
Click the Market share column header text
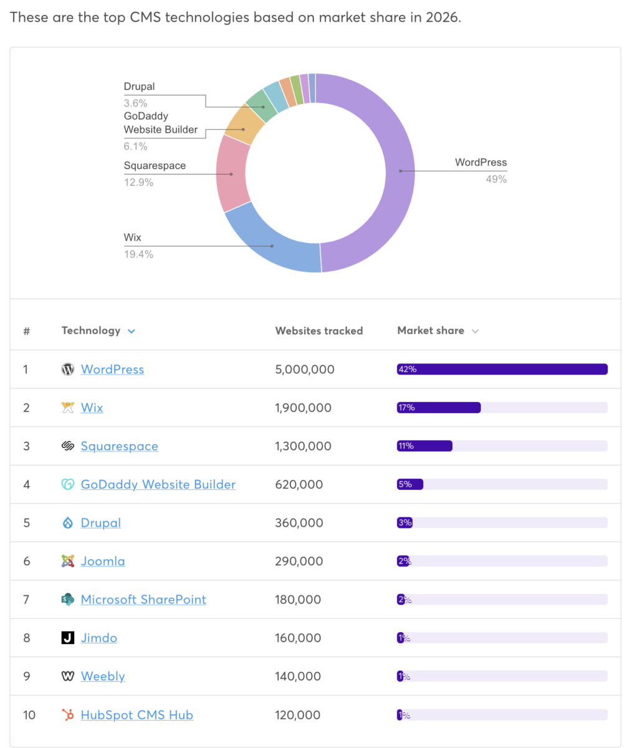click(x=431, y=330)
